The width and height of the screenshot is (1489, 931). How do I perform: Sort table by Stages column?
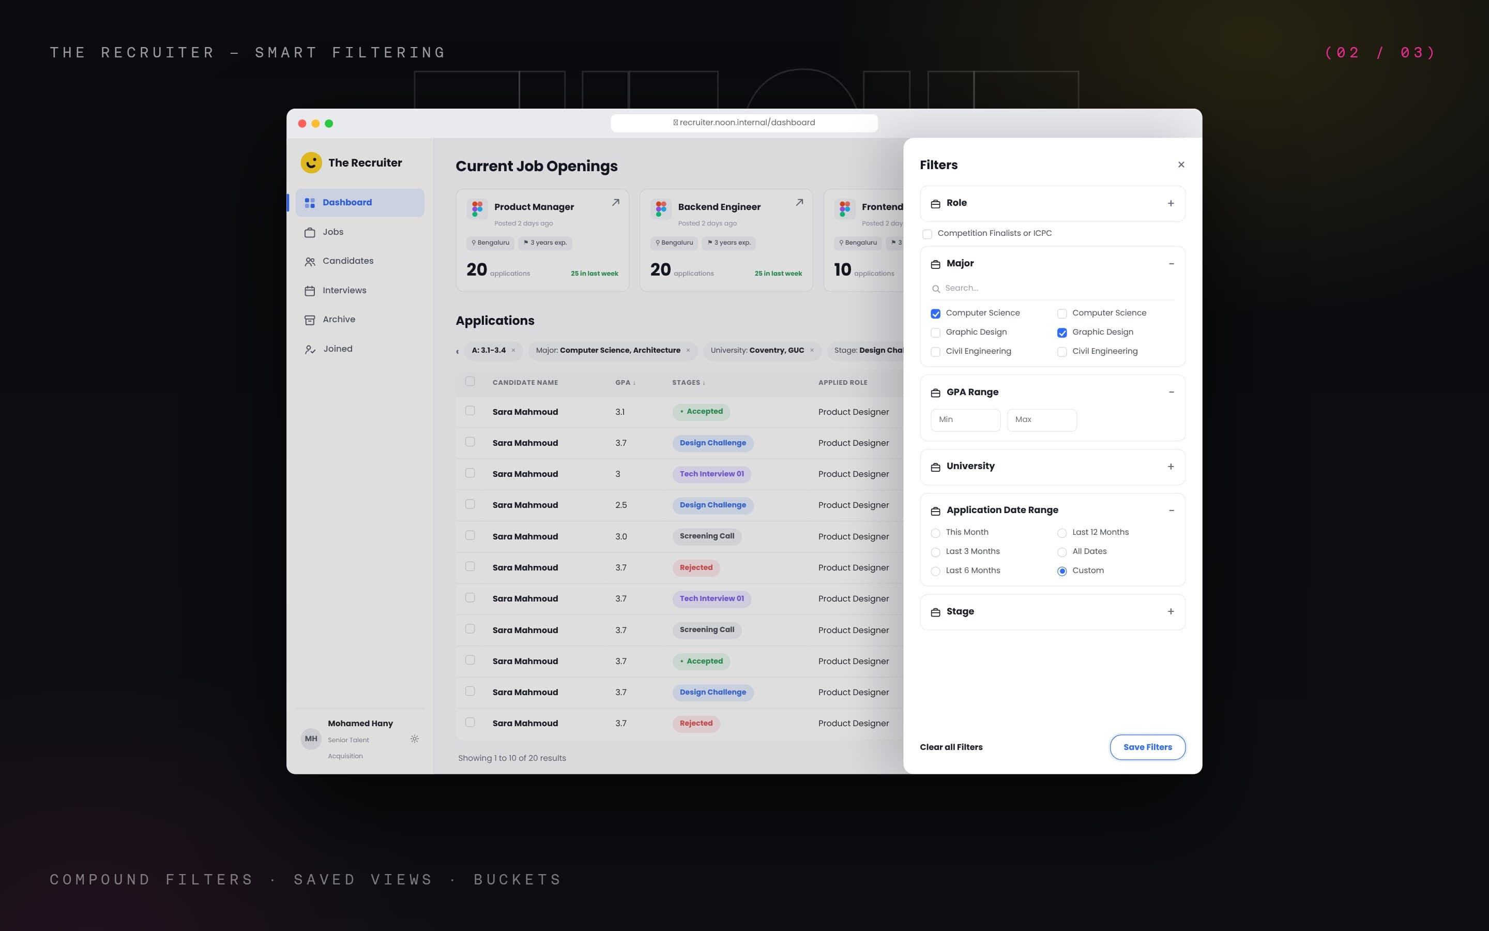(x=689, y=382)
